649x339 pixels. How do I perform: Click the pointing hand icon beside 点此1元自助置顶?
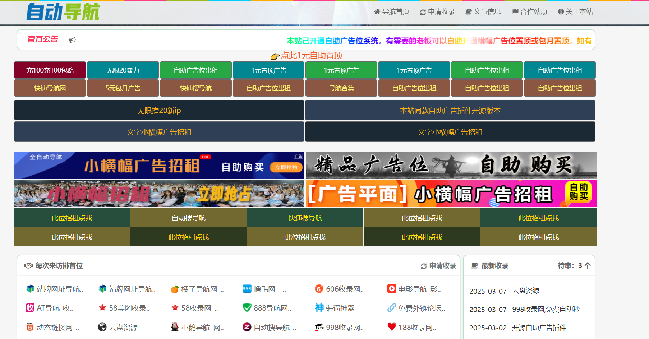point(275,56)
